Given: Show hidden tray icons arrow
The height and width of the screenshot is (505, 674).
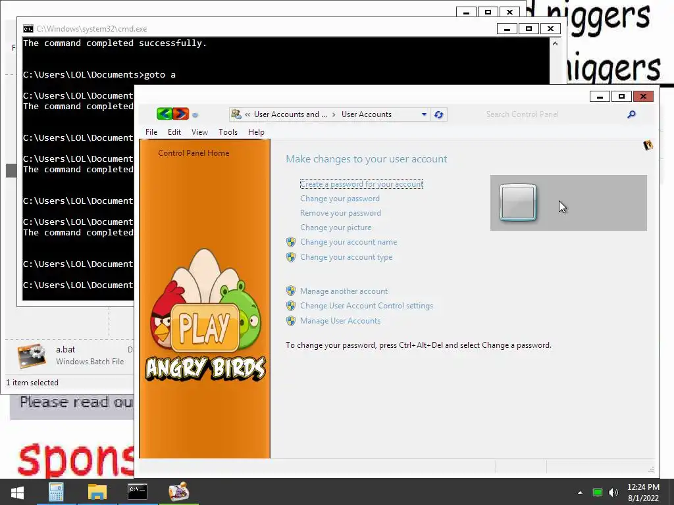Looking at the screenshot, I should coord(580,493).
